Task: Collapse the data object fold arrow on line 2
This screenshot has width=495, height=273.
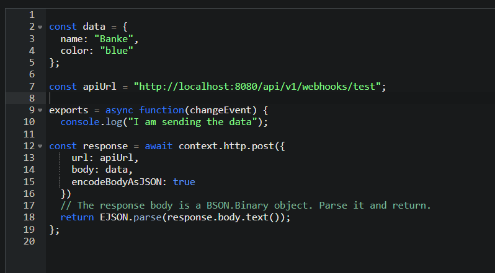Action: (x=40, y=27)
